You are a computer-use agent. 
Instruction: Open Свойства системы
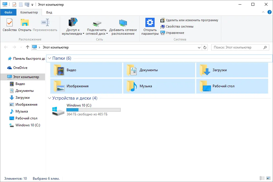[177, 26]
